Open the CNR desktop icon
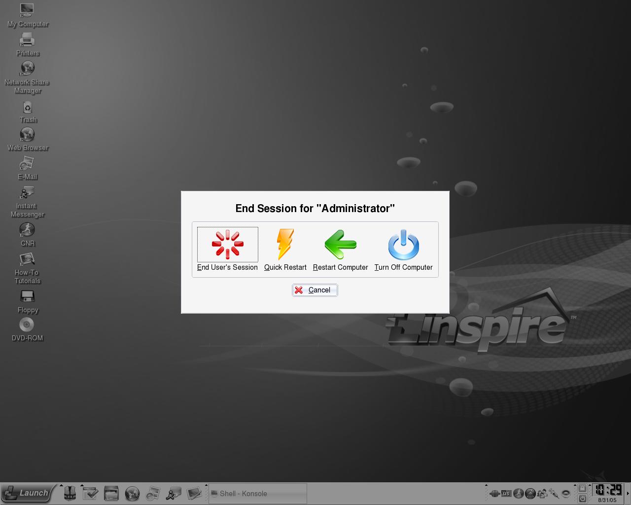This screenshot has height=505, width=631. click(x=27, y=235)
